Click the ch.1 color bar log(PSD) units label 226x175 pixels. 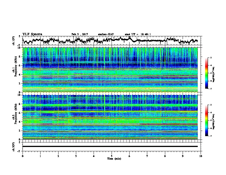tap(214, 74)
